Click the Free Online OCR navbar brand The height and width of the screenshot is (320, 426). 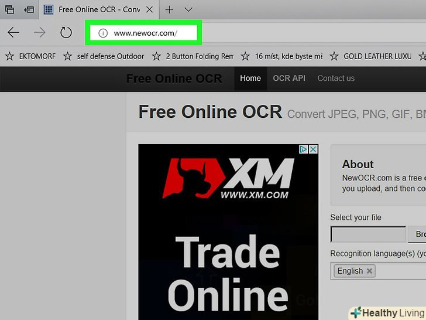pos(174,79)
